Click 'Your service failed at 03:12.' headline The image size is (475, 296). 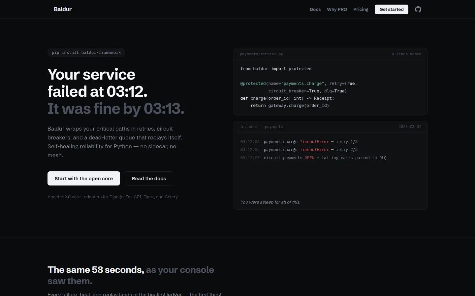pos(97,83)
